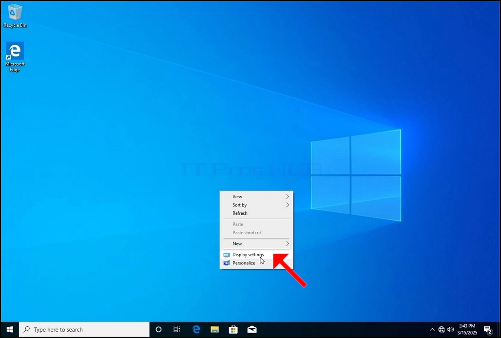501x338 pixels.
Task: Open the Action Center notifications icon
Action: [x=487, y=329]
